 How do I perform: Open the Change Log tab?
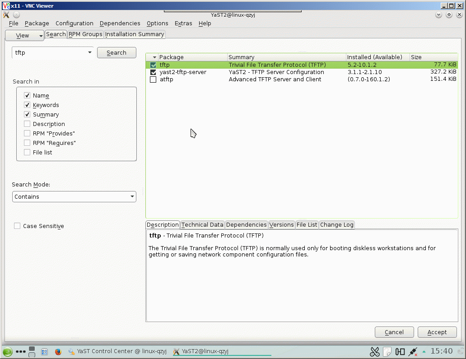coord(337,225)
